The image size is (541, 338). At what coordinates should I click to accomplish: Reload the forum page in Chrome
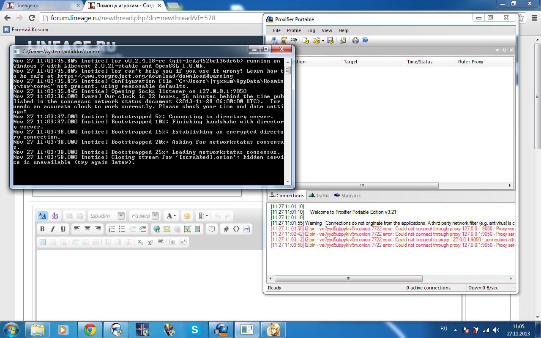32,18
